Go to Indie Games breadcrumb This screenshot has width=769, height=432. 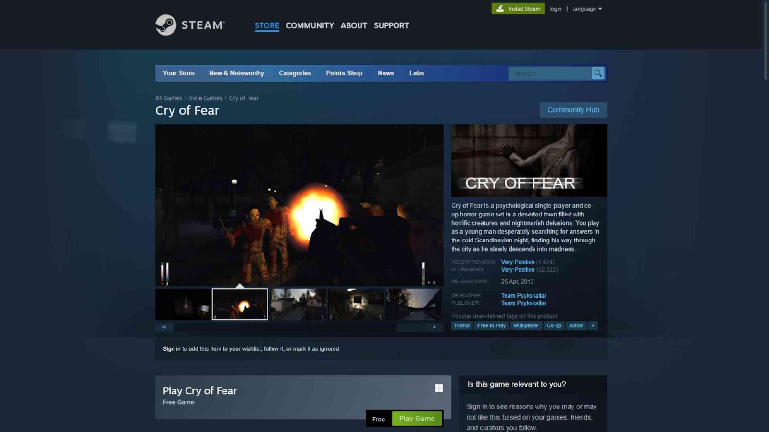point(206,98)
